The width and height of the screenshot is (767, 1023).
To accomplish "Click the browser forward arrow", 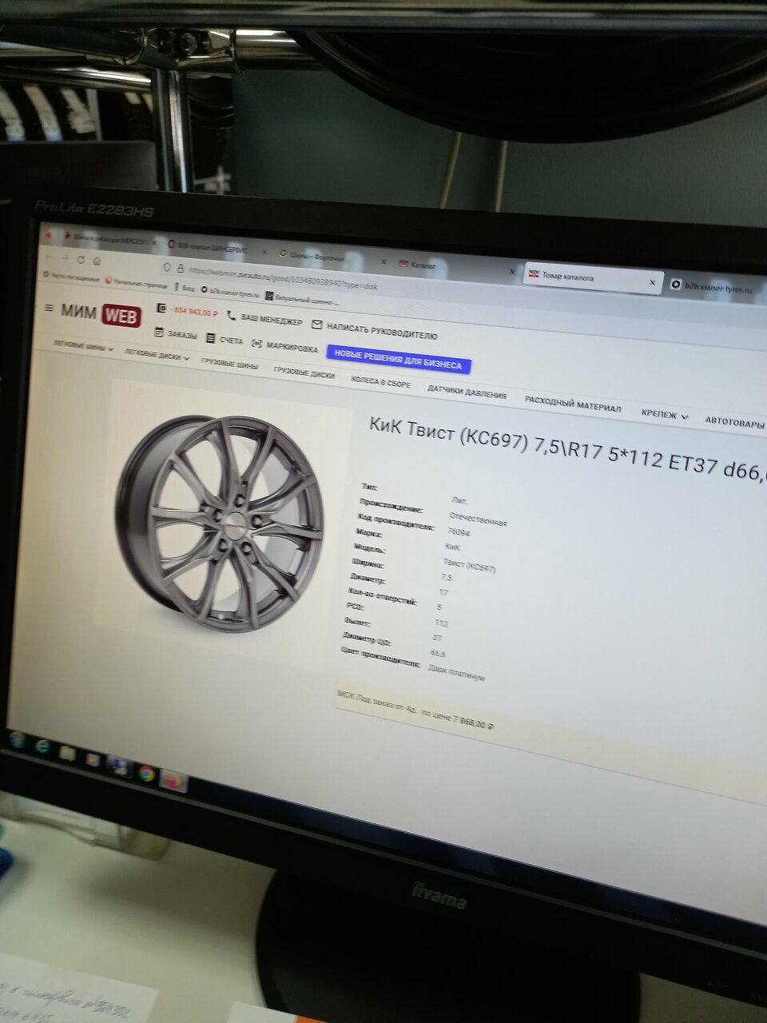I will tap(64, 258).
